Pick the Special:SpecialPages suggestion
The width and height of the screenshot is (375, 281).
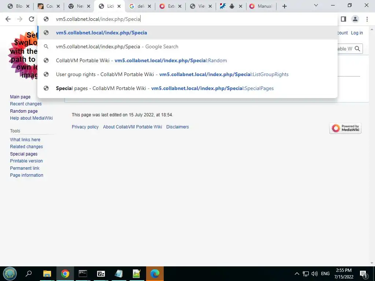coord(187,88)
